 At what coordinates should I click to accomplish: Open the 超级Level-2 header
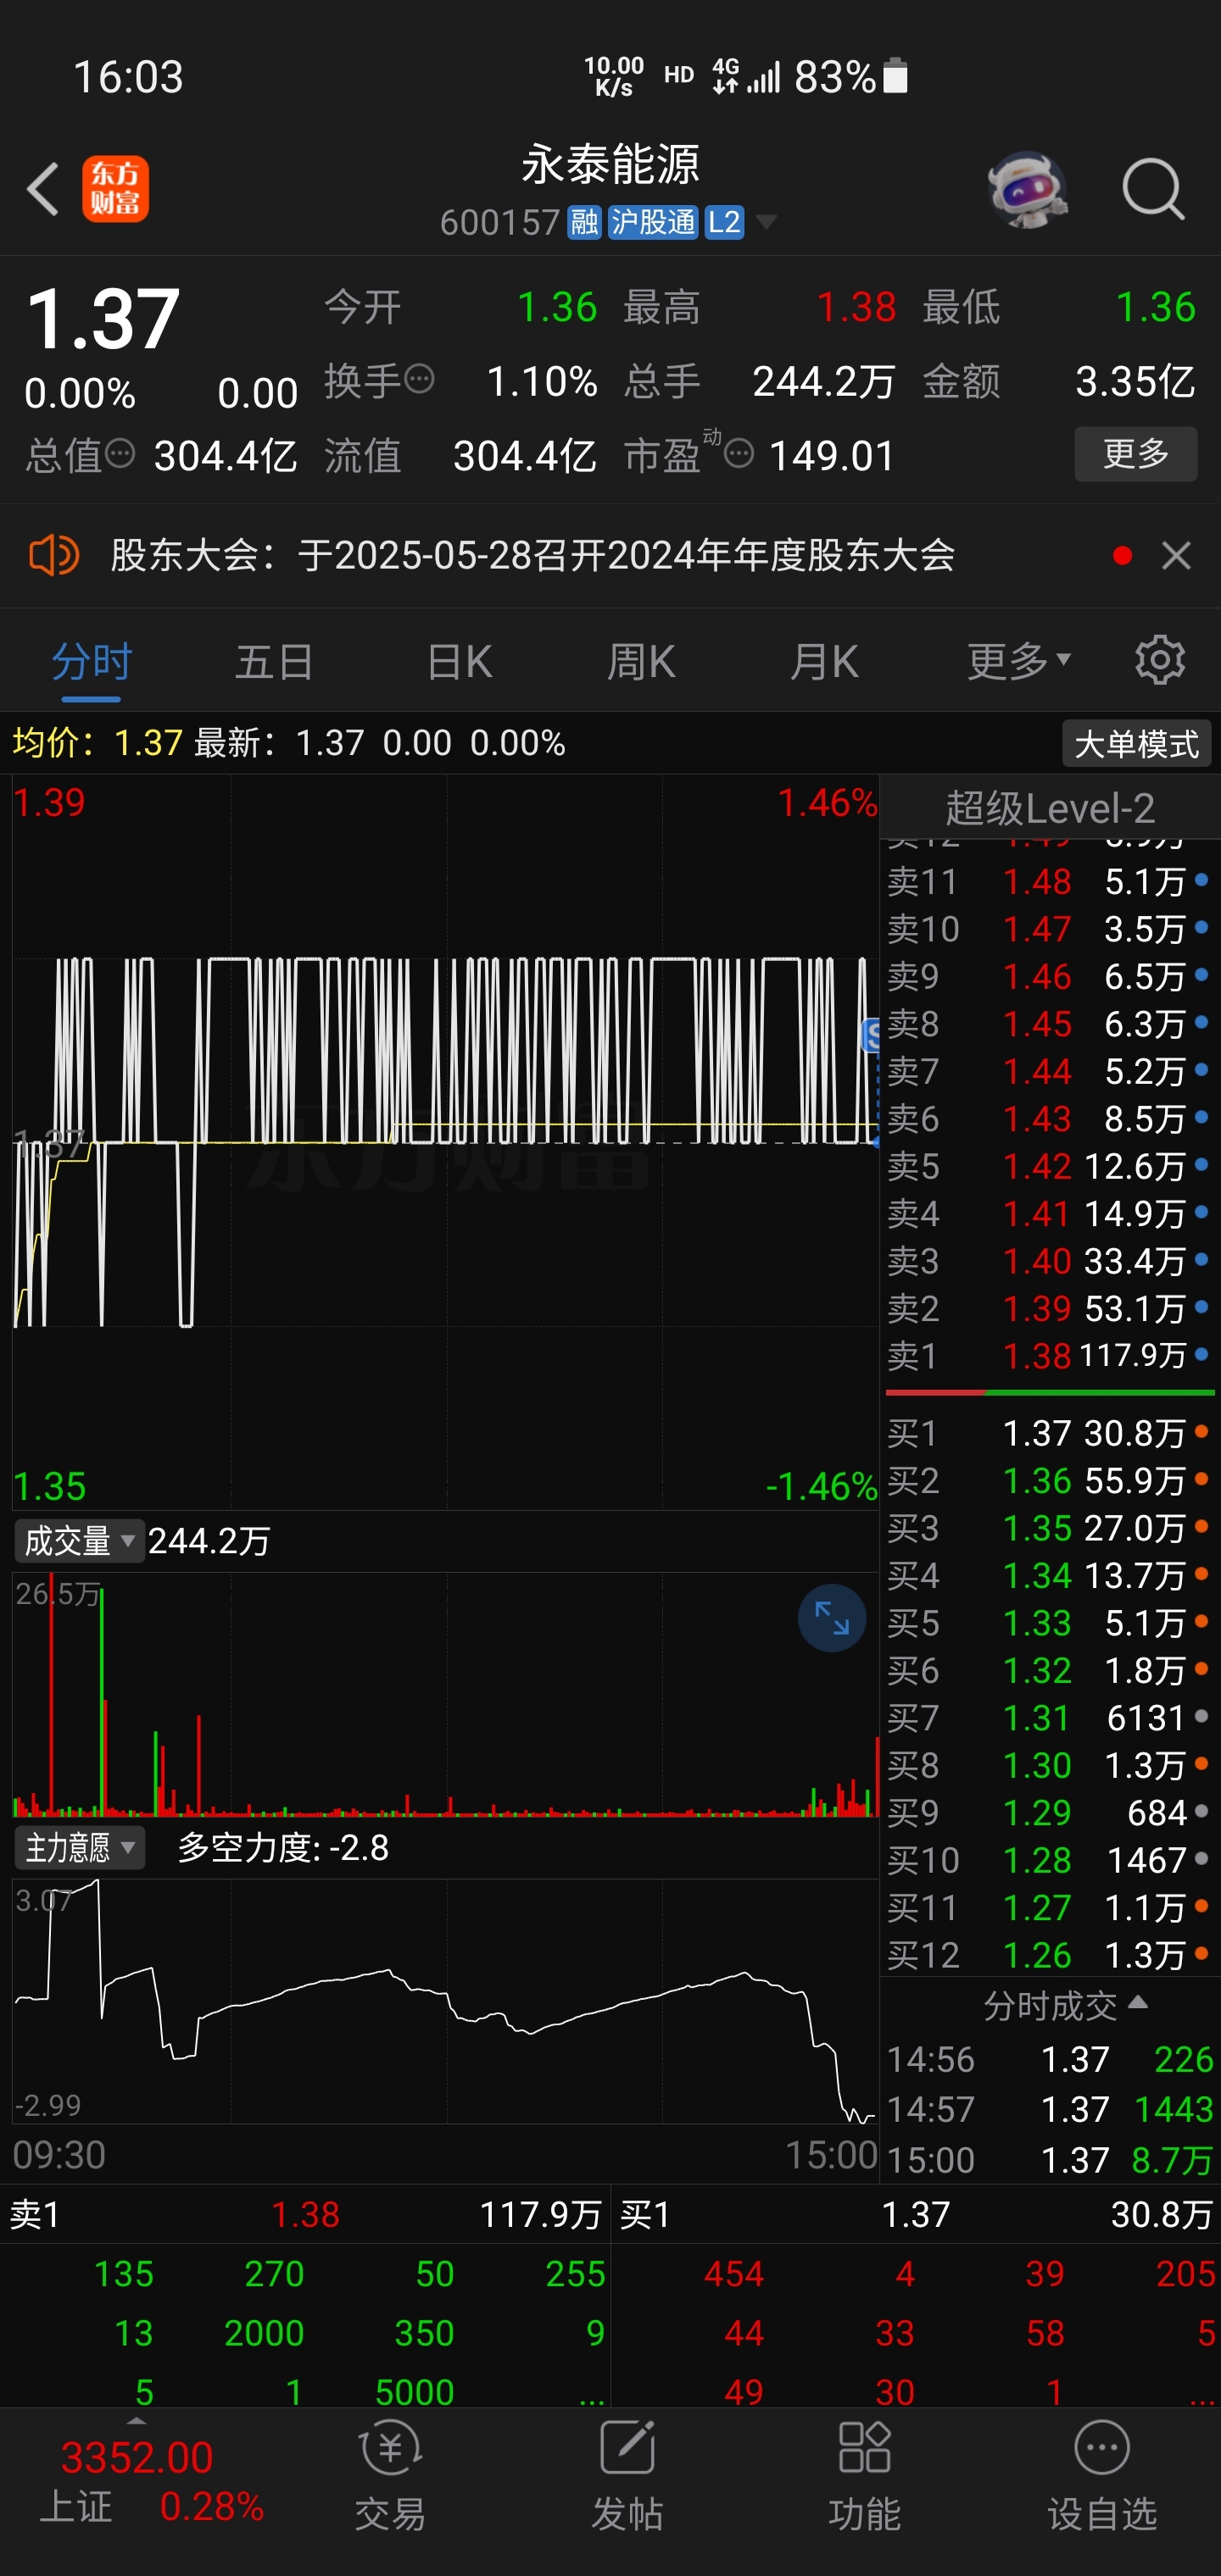point(1050,808)
